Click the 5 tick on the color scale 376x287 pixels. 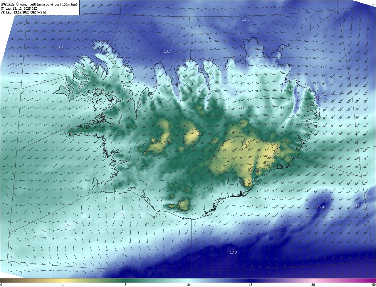[x=125, y=285]
